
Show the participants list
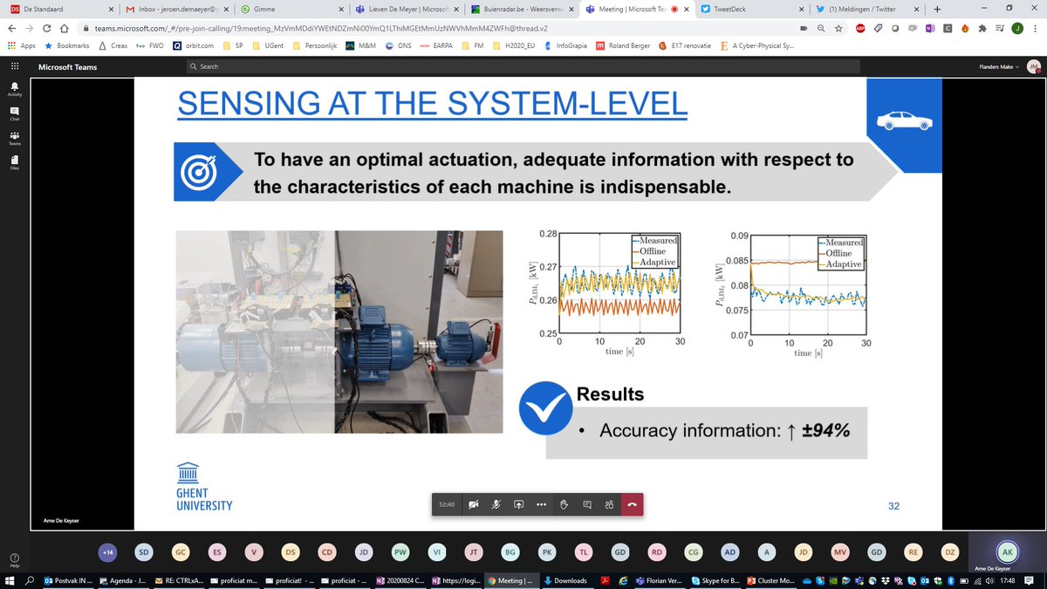[x=609, y=504]
